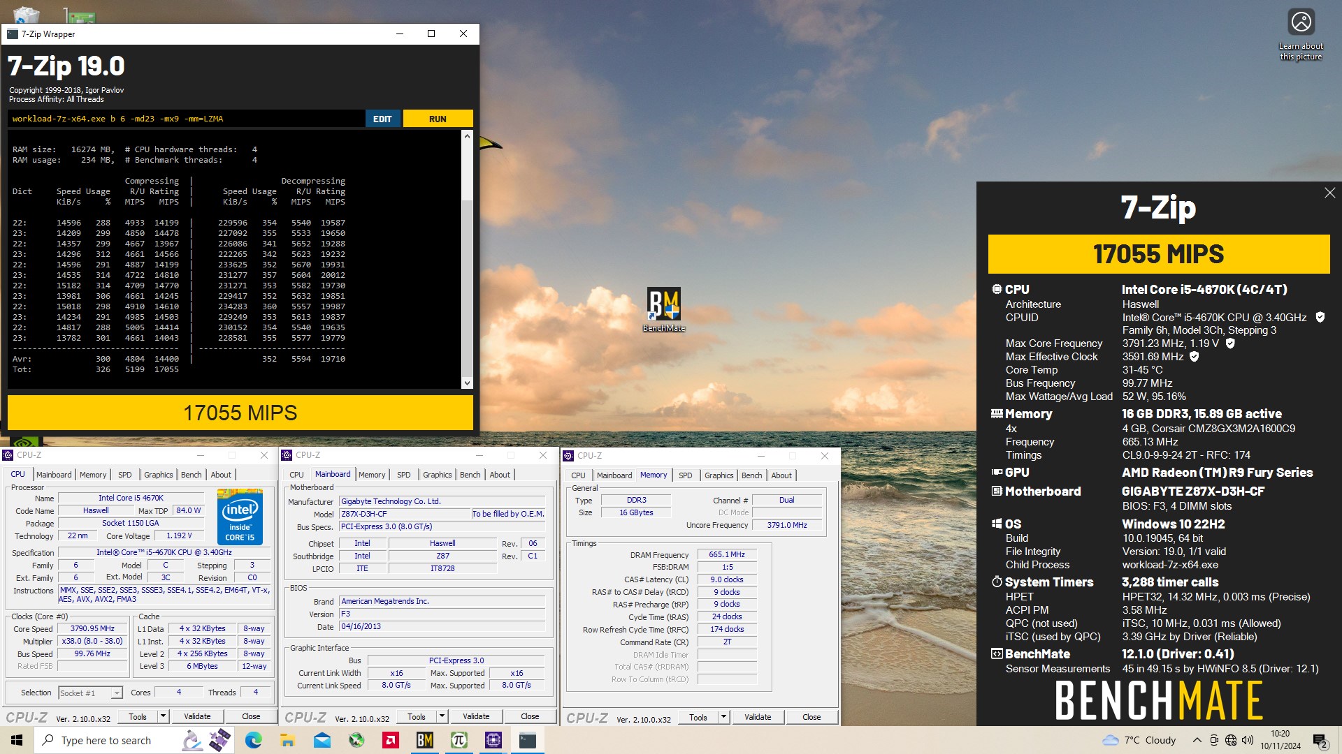
Task: Click the console scrollbar up arrow
Action: pyautogui.click(x=467, y=136)
